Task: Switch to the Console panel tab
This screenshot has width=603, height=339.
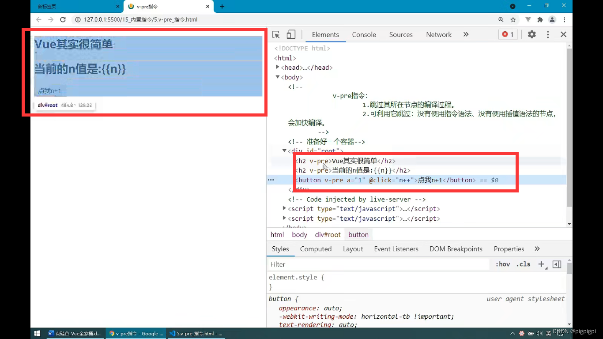Action: pos(364,34)
